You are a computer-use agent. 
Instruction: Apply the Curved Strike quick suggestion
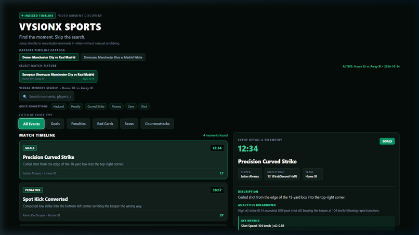coord(96,106)
